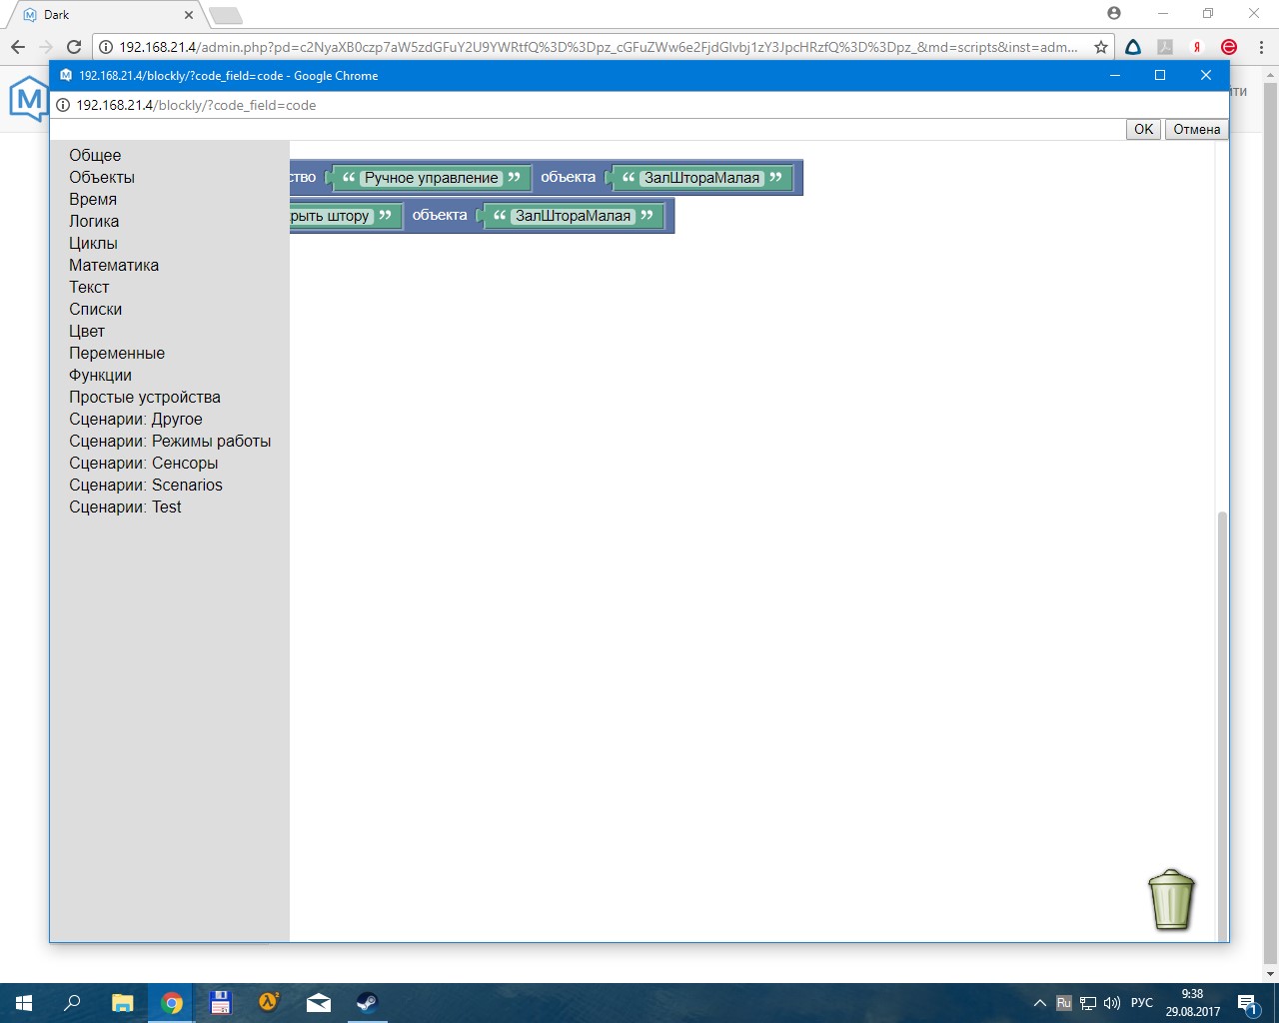Screen dimensions: 1279x1023
Task: Select the Простые устройства category
Action: coord(145,397)
